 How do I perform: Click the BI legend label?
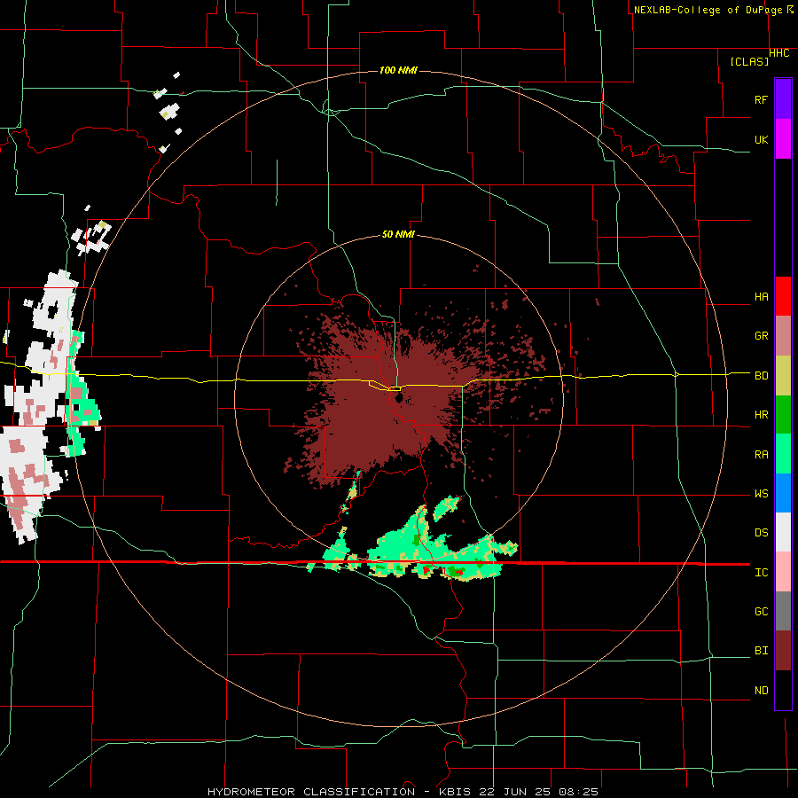761,651
